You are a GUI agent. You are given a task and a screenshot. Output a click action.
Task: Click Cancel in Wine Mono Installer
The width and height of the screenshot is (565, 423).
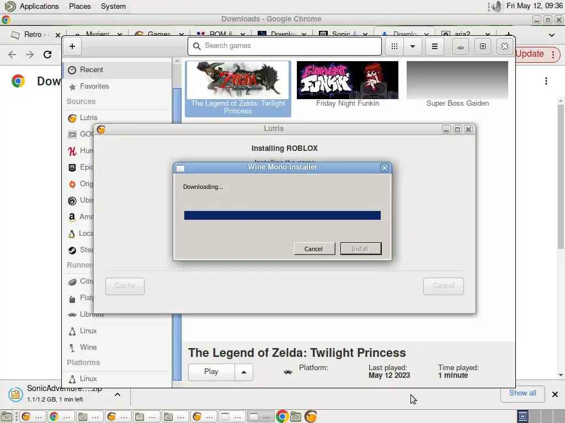(314, 249)
